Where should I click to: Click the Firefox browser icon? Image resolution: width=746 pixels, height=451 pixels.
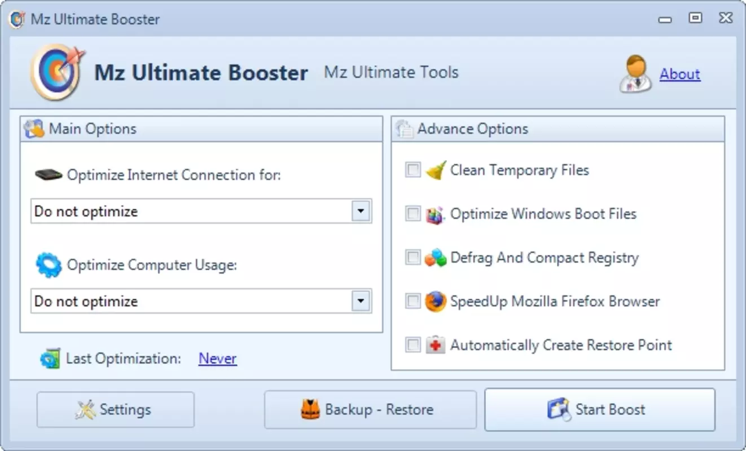click(436, 302)
